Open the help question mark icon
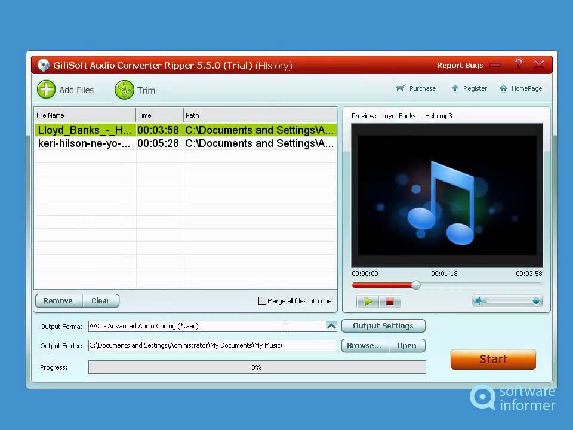The image size is (573, 430). click(519, 64)
